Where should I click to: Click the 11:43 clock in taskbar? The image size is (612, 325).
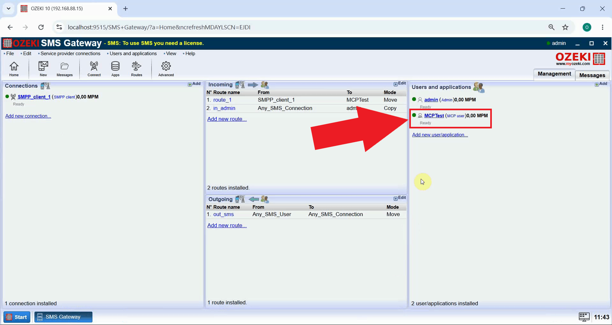(x=601, y=317)
